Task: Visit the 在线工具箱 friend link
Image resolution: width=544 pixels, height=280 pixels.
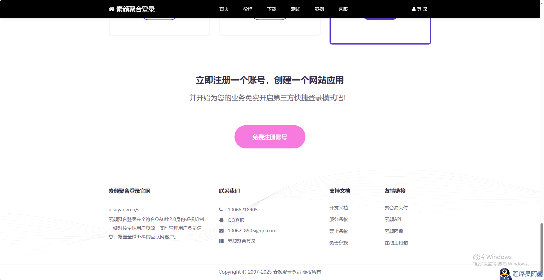Action: pyautogui.click(x=396, y=243)
